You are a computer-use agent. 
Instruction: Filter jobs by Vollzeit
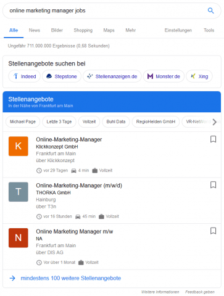click(89, 121)
